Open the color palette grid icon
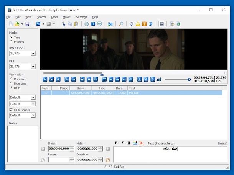The height and width of the screenshot is (175, 234). coord(135,143)
